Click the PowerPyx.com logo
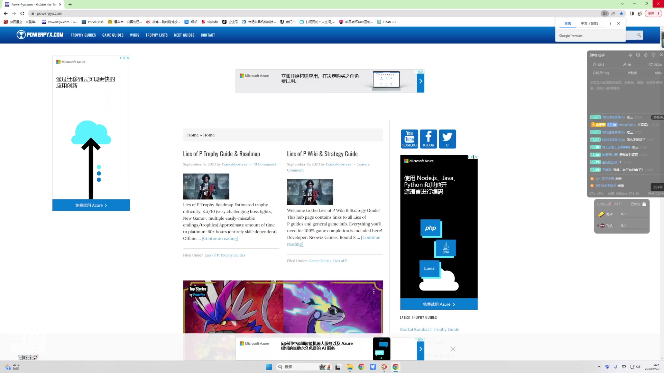This screenshot has width=664, height=373. tap(40, 35)
